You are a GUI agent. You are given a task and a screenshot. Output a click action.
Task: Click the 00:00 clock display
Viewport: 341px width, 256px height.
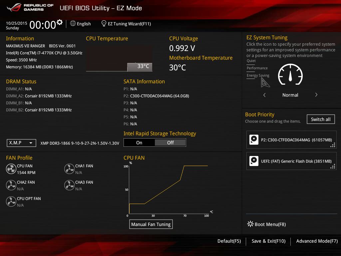43,25
